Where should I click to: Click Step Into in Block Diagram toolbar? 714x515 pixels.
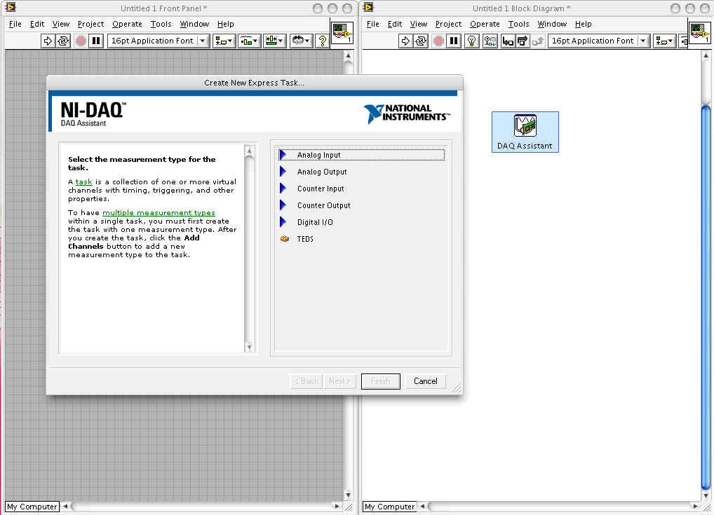(x=507, y=41)
